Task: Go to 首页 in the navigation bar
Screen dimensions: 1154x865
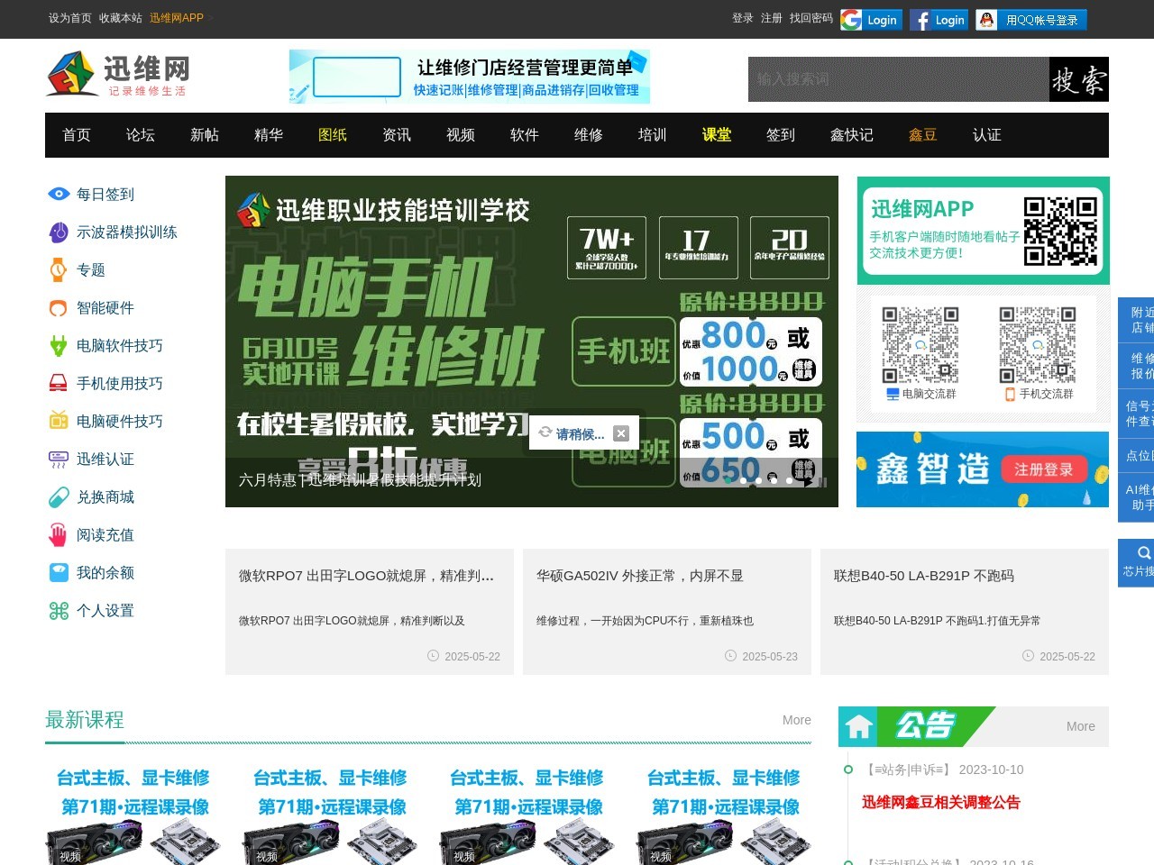Action: tap(77, 134)
